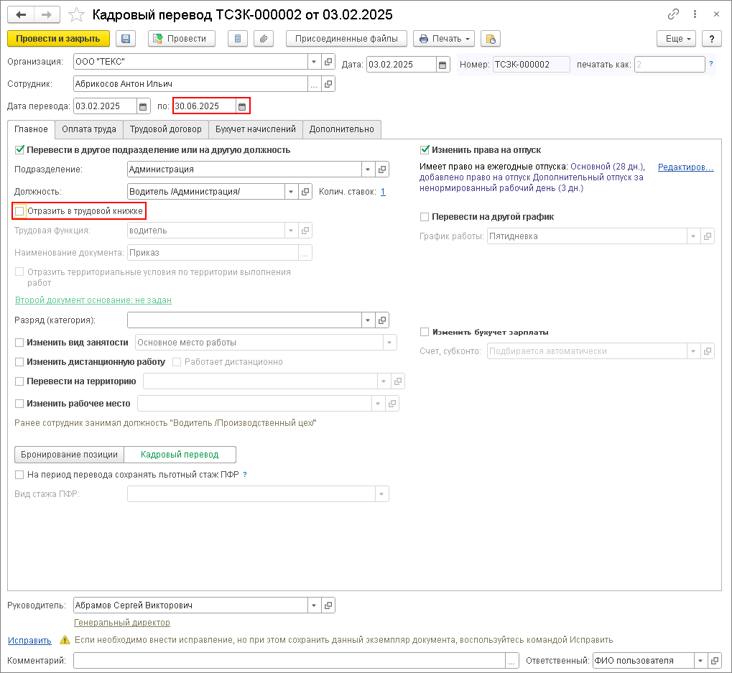Save document with floppy disk icon
The height and width of the screenshot is (673, 732).
[126, 39]
